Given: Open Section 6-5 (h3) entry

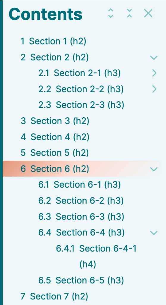Looking at the screenshot, I should click(81, 280).
